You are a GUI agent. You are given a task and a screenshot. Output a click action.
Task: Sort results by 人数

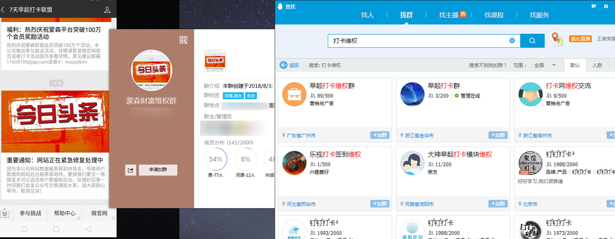pyautogui.click(x=597, y=65)
